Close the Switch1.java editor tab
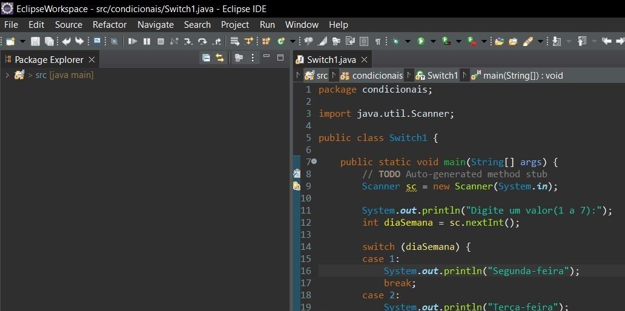 pyautogui.click(x=364, y=60)
